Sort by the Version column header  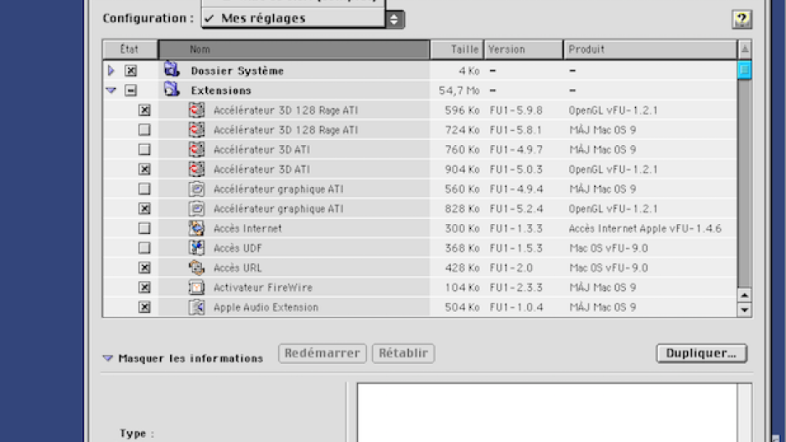coord(524,49)
